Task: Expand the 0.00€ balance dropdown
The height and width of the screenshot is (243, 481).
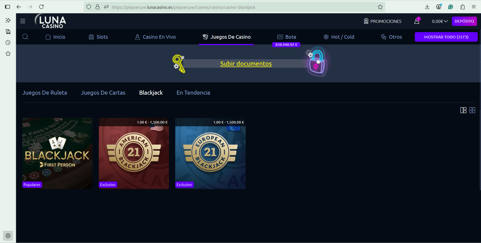Action: coord(440,21)
